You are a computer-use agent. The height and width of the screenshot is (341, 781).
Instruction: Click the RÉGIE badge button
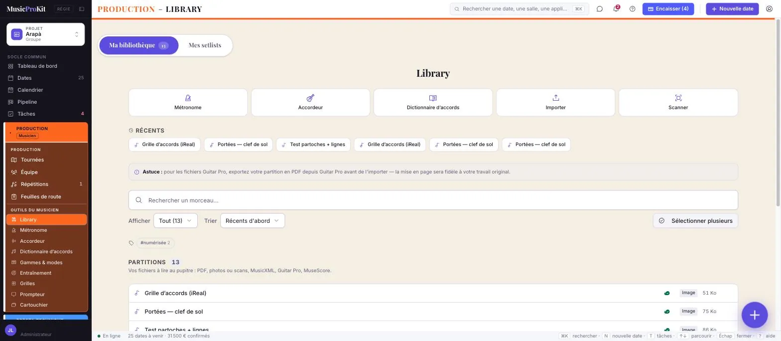(63, 9)
